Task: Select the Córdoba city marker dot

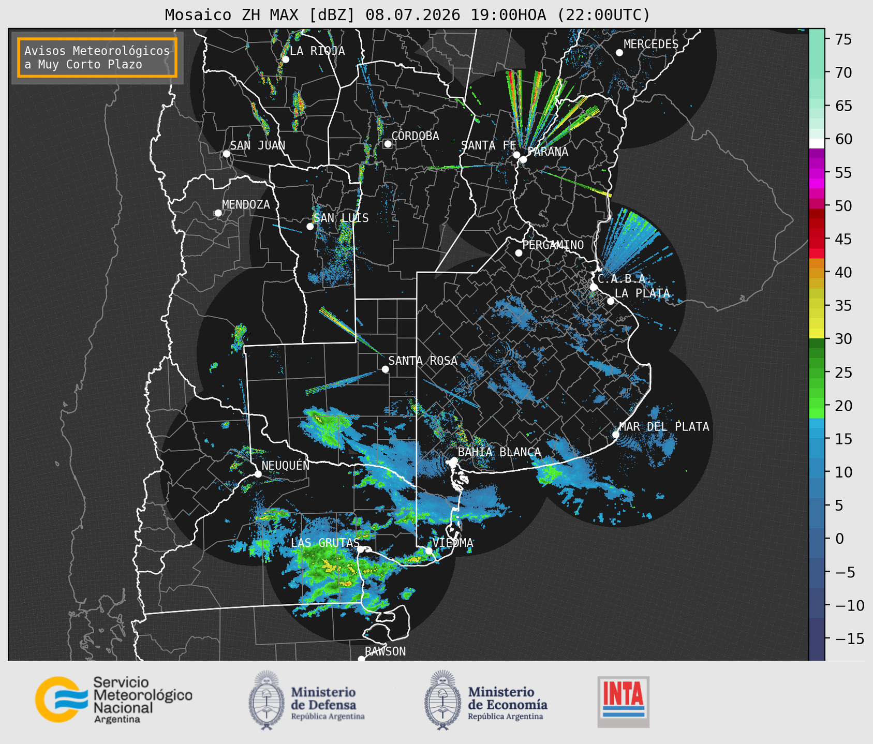Action: [388, 144]
